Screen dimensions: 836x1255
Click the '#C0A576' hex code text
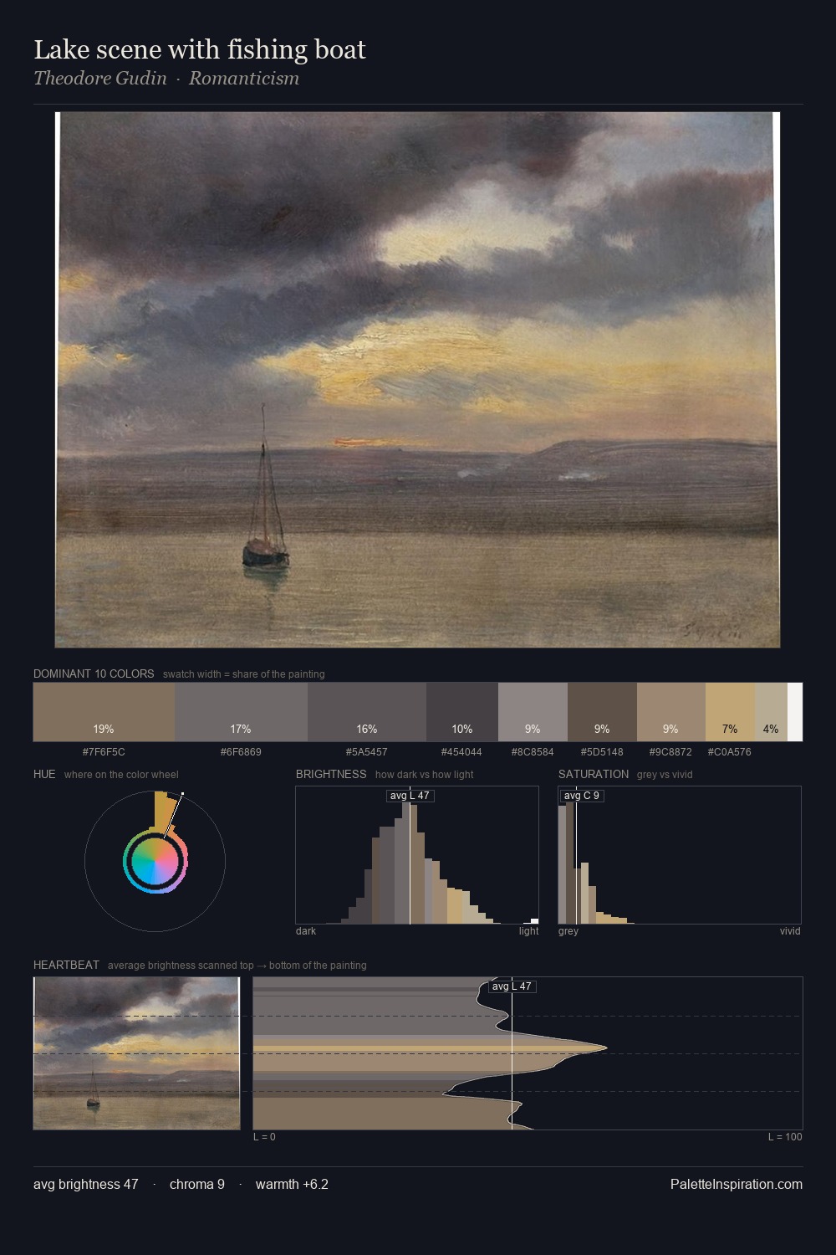[730, 752]
